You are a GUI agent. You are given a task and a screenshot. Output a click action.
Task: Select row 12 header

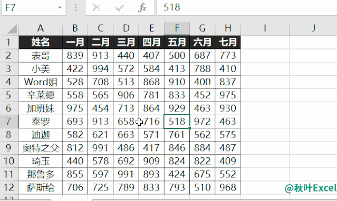[x=9, y=187]
